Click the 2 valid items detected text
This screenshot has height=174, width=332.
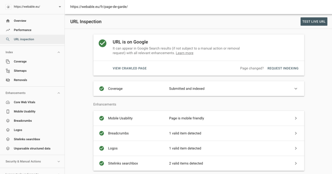pos(186,163)
